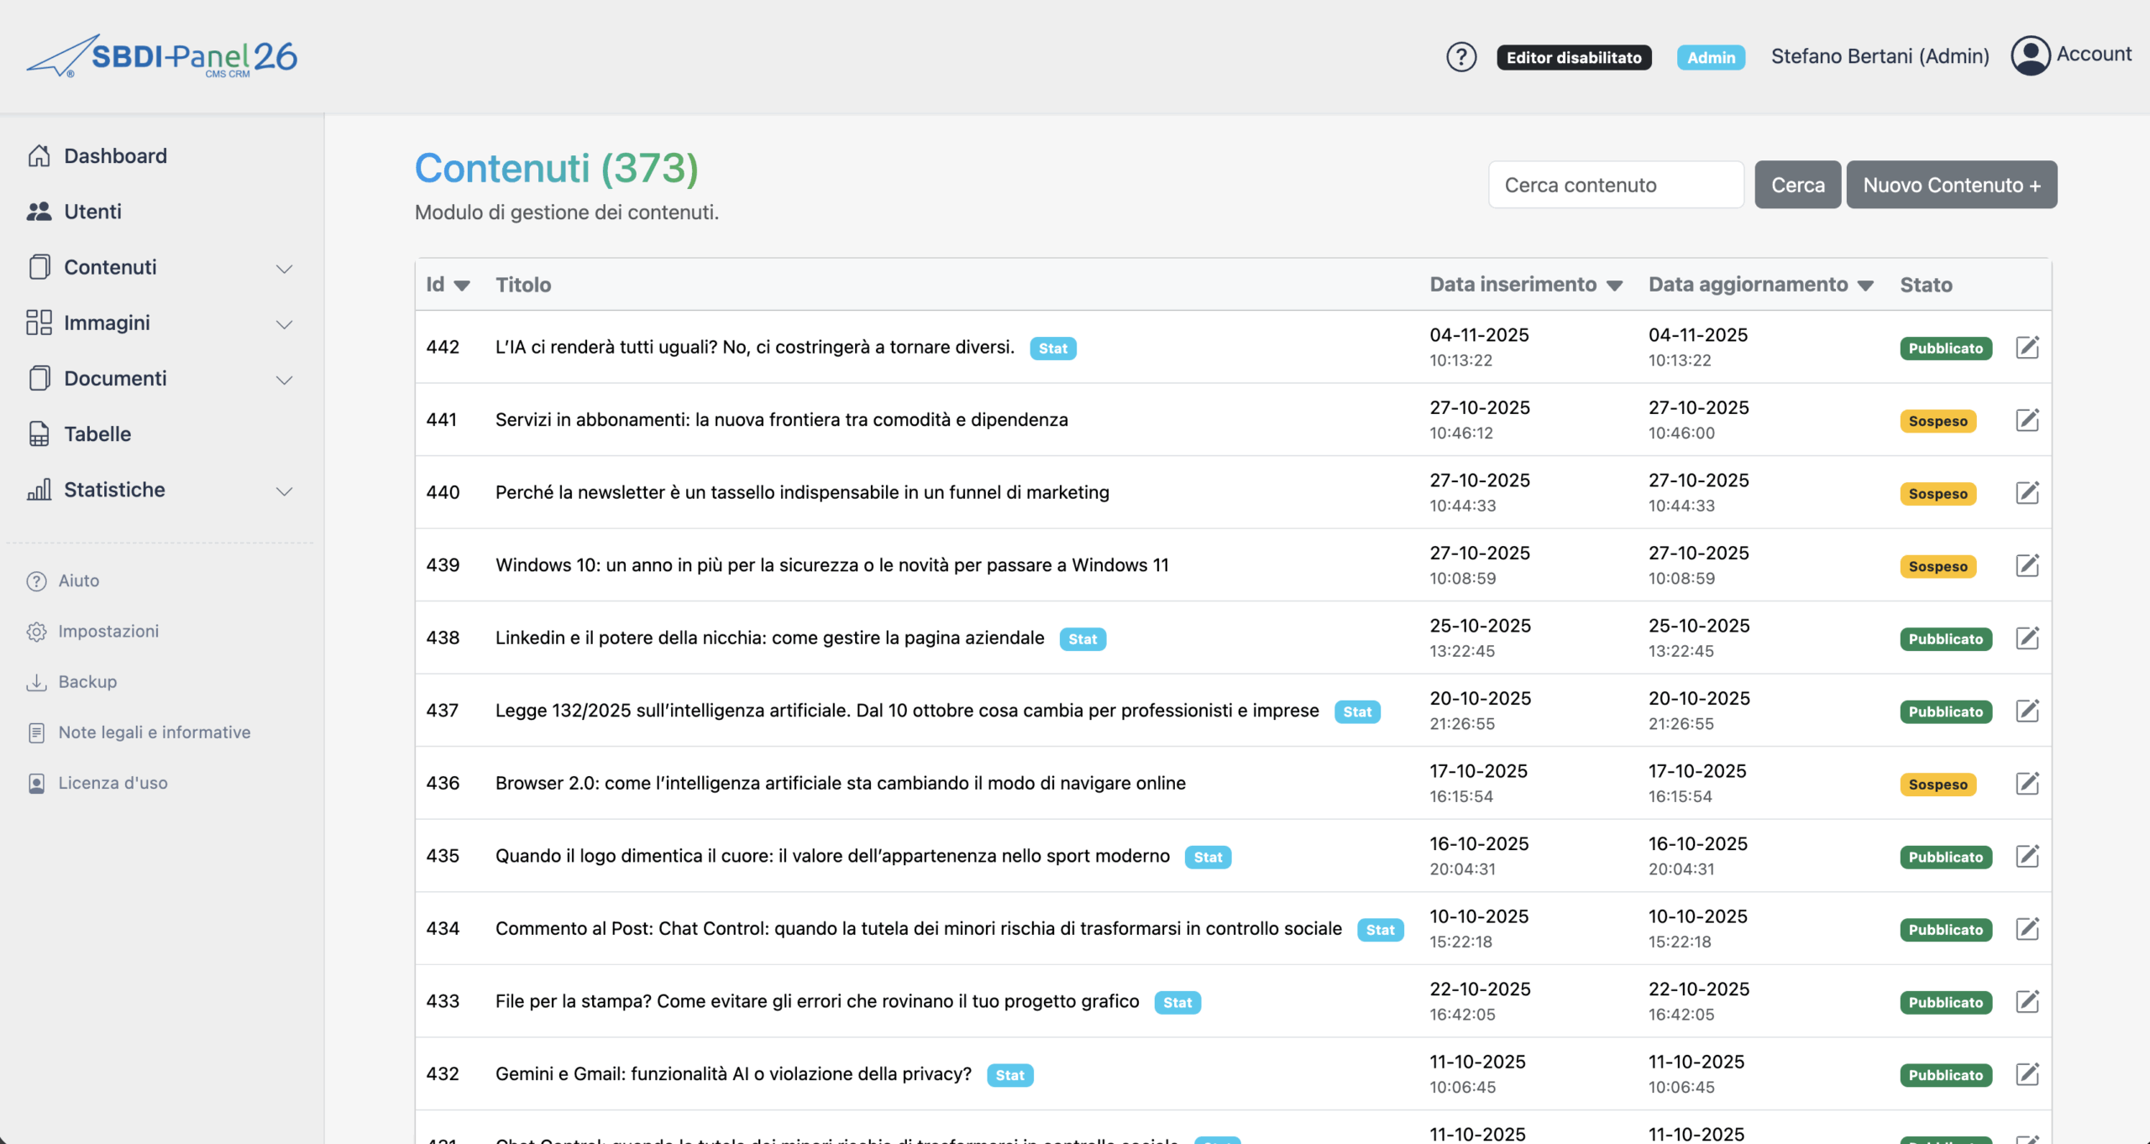Image resolution: width=2150 pixels, height=1144 pixels.
Task: Expand the Contenuti sidebar menu chevron
Action: 284,269
